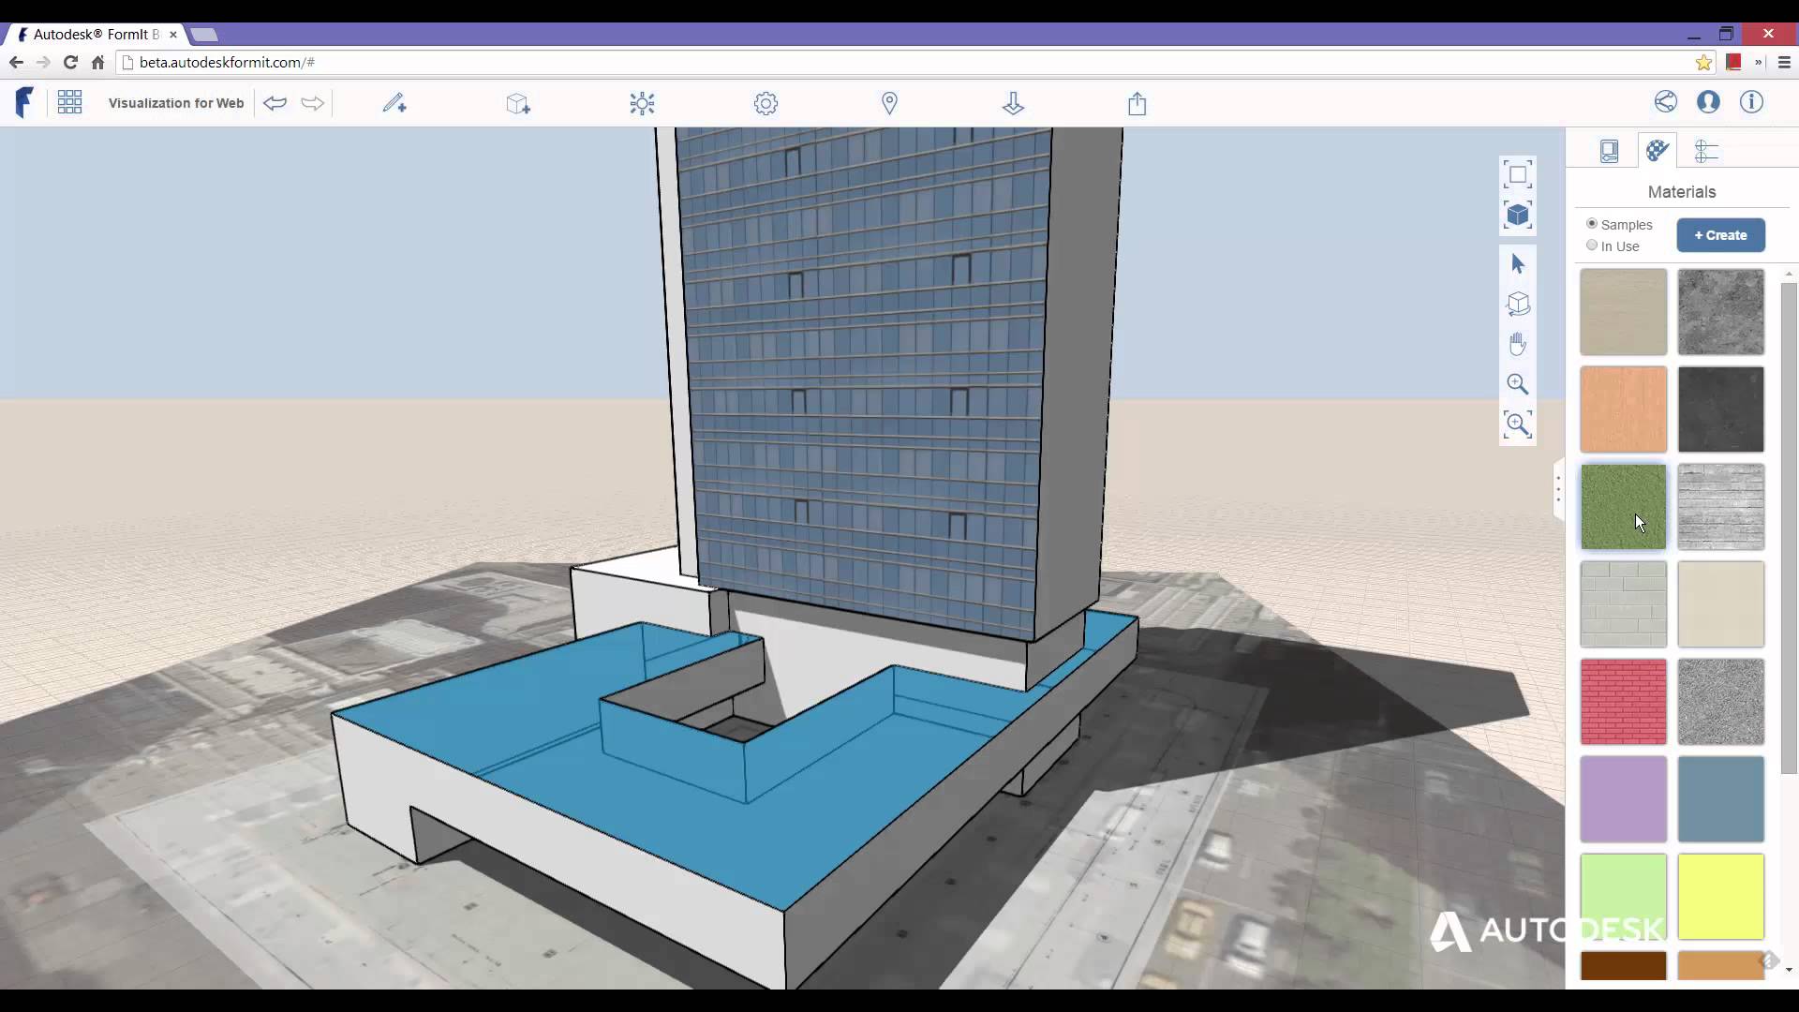Open the share/export panel icon

pyautogui.click(x=1136, y=103)
